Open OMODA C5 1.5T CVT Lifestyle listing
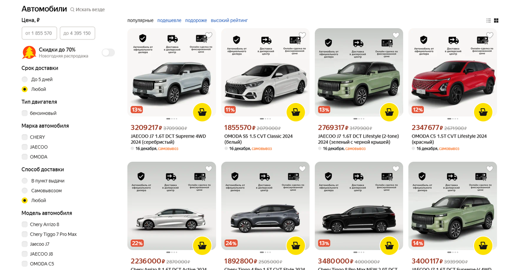The image size is (520, 270). coord(449,139)
